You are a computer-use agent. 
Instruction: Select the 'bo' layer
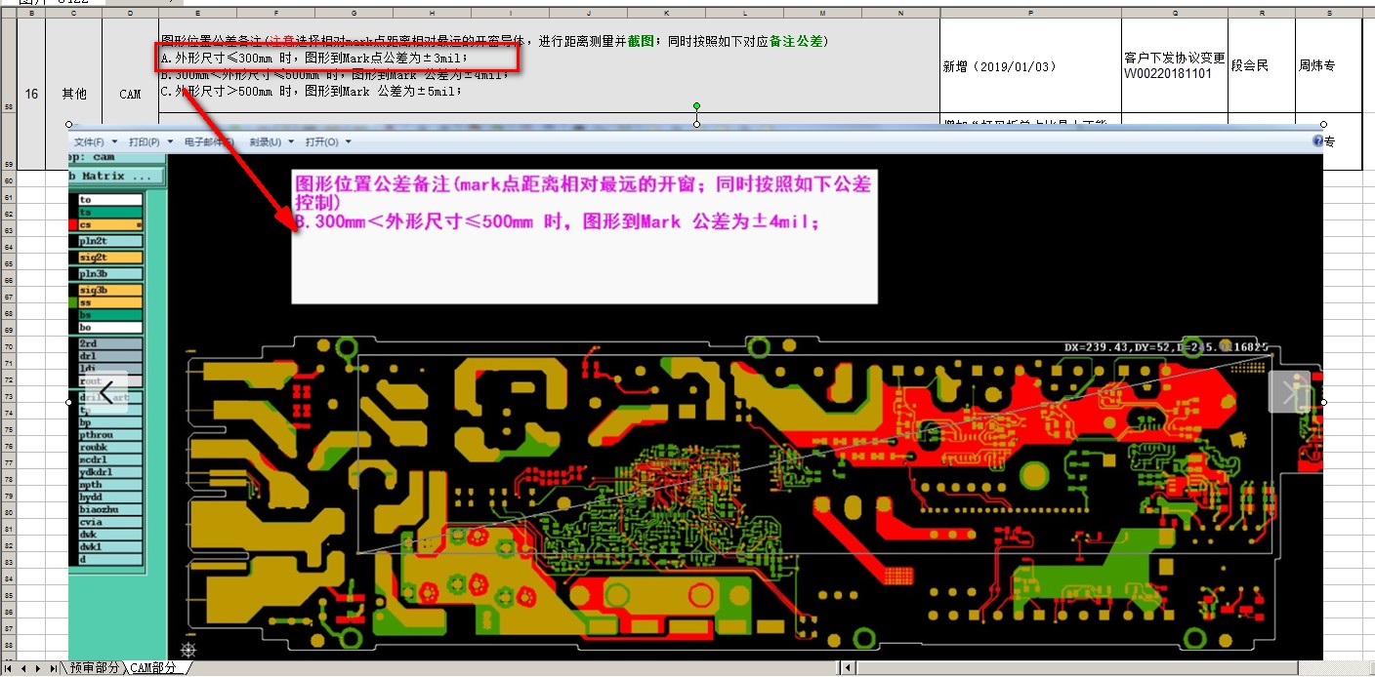[x=110, y=328]
